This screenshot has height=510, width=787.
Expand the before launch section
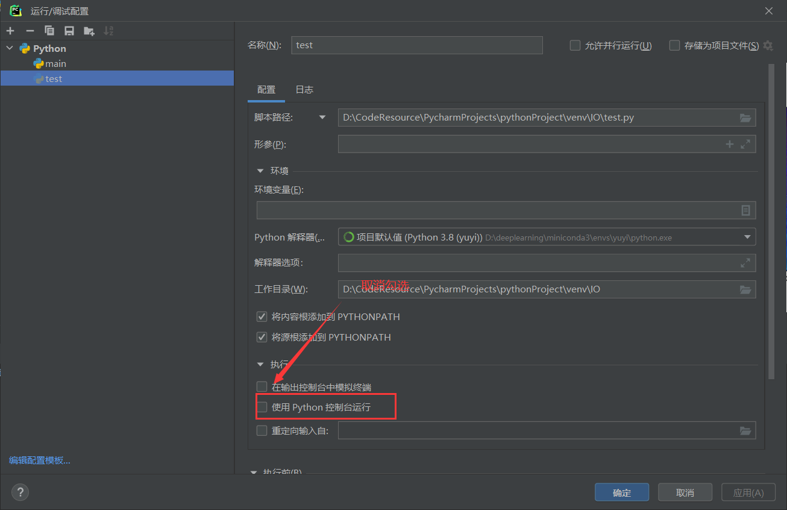tap(254, 473)
